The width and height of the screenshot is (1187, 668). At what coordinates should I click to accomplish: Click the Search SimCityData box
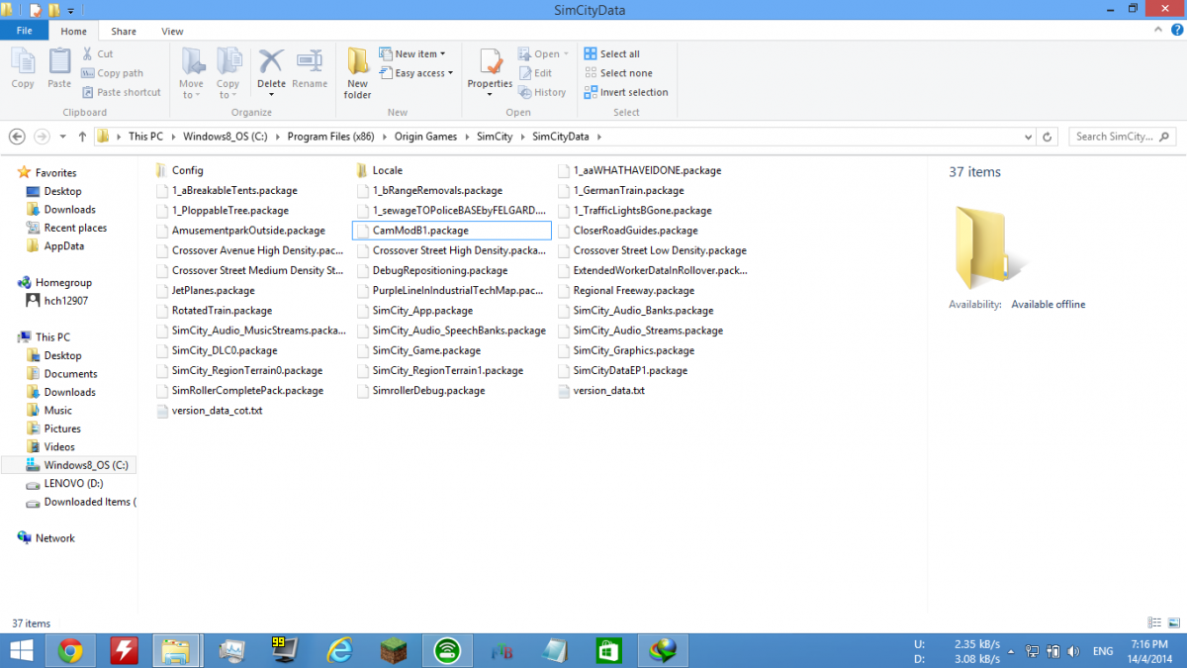tap(1124, 137)
